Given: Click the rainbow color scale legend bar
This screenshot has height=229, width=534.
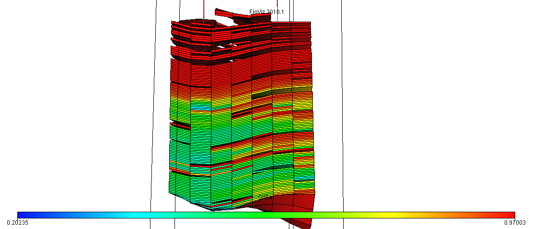Looking at the screenshot, I should [x=266, y=215].
